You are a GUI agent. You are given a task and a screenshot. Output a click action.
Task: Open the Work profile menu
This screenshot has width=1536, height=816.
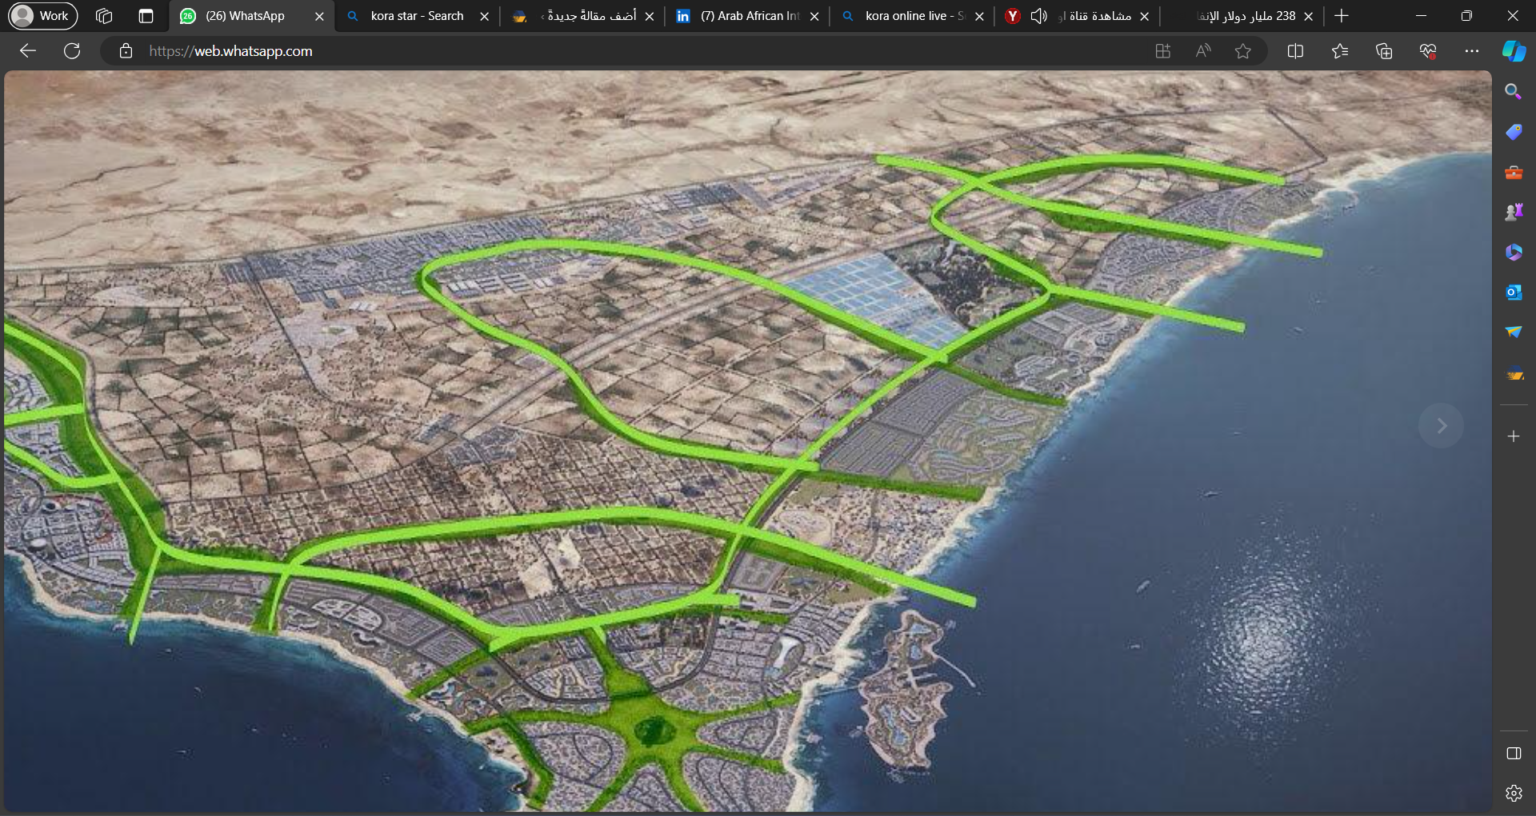coord(42,16)
